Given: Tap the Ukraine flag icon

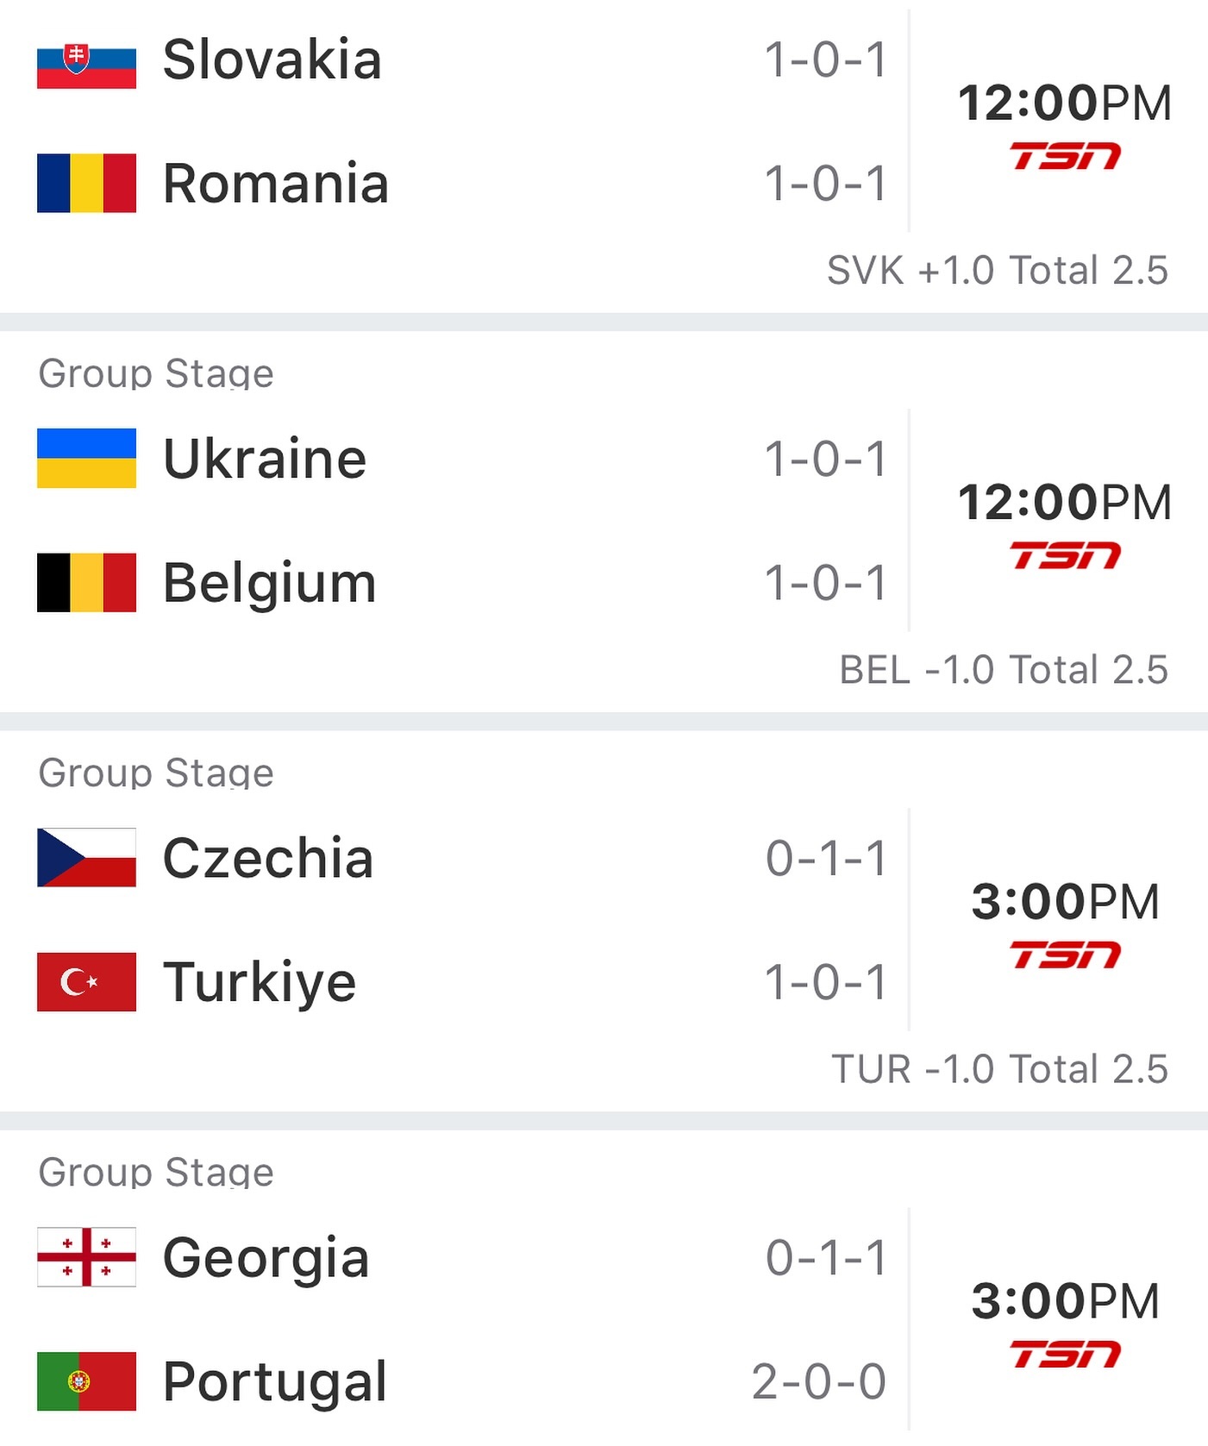Looking at the screenshot, I should [x=86, y=458].
